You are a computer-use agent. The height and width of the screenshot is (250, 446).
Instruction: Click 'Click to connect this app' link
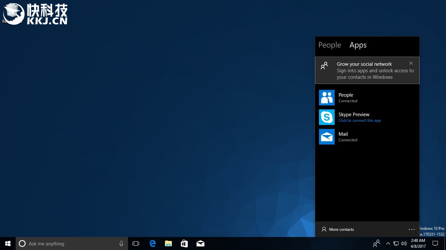click(x=359, y=120)
